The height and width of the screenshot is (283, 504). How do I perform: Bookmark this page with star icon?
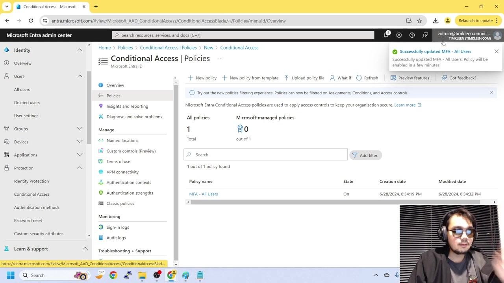[419, 21]
